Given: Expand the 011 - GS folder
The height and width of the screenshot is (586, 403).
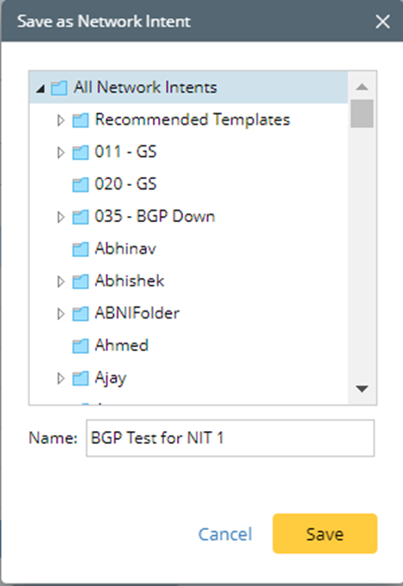Looking at the screenshot, I should 61,152.
